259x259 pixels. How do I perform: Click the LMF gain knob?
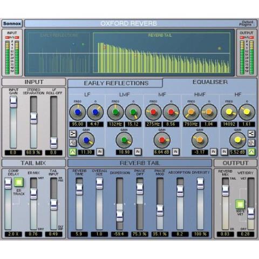pyautogui.click(x=124, y=140)
